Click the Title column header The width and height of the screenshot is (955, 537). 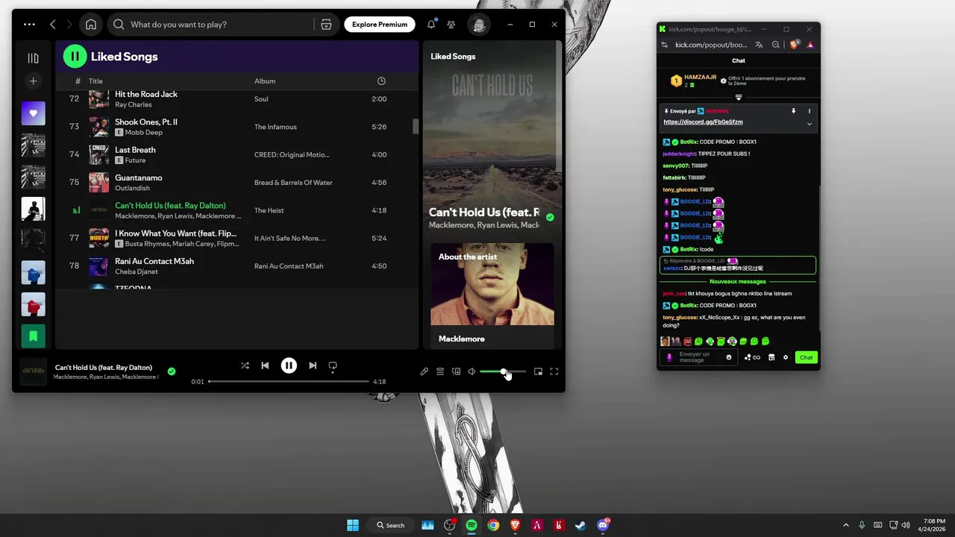pos(95,81)
